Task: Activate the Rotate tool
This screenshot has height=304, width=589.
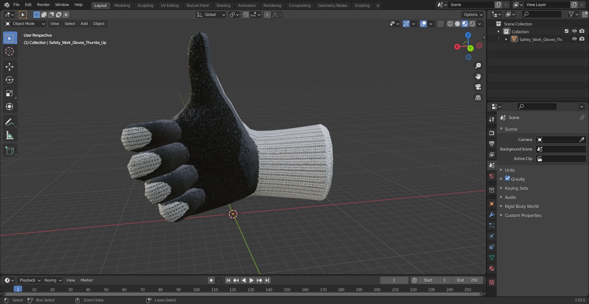Action: 9,80
